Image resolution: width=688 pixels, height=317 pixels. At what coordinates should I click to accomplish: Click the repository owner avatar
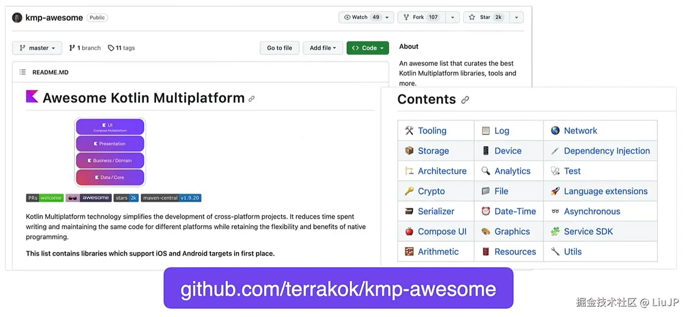[17, 17]
